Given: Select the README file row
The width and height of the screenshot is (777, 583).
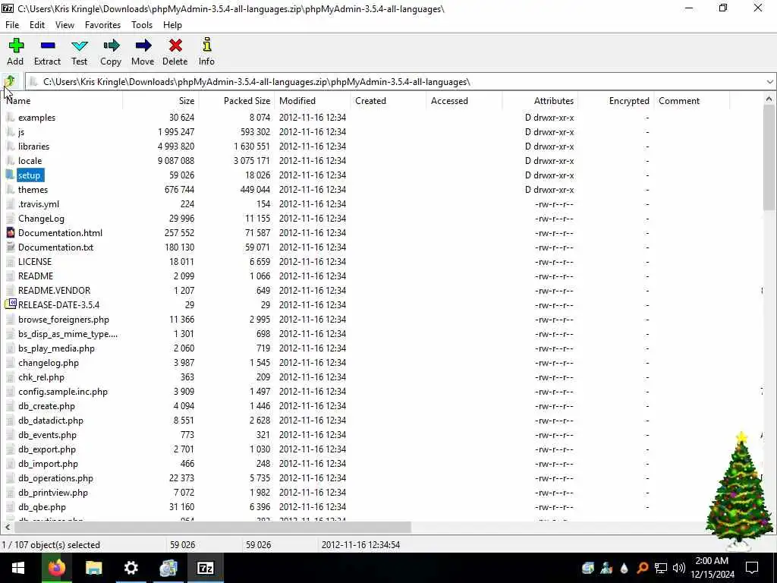Looking at the screenshot, I should click(x=36, y=276).
